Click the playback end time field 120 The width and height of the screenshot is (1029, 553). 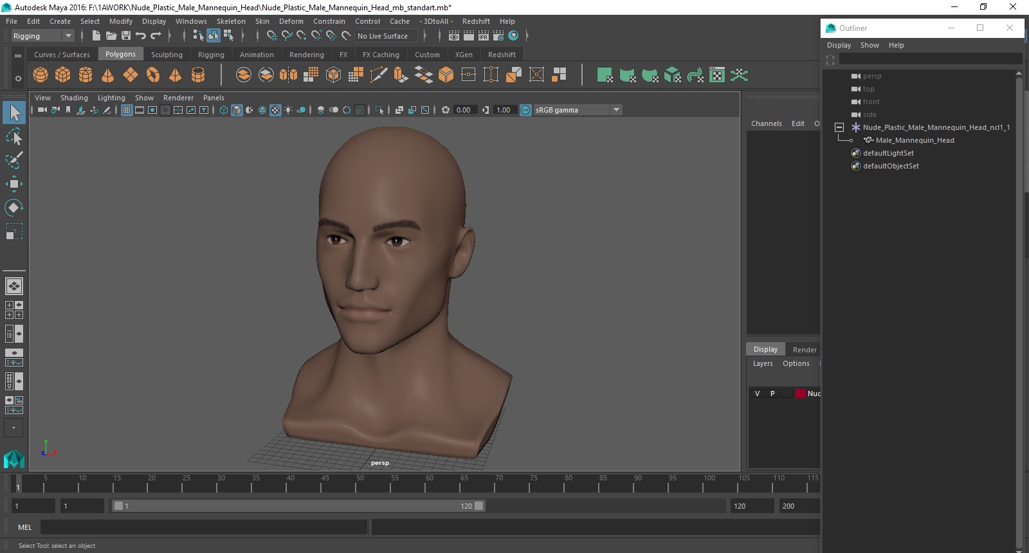point(752,506)
